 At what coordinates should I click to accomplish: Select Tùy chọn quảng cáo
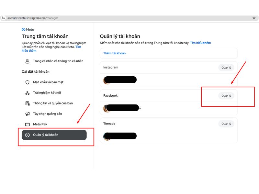tap(54, 114)
